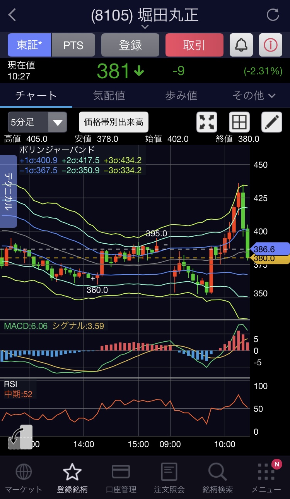The image size is (290, 499).
Task: Open the メニュー navigation item
Action: 266,478
